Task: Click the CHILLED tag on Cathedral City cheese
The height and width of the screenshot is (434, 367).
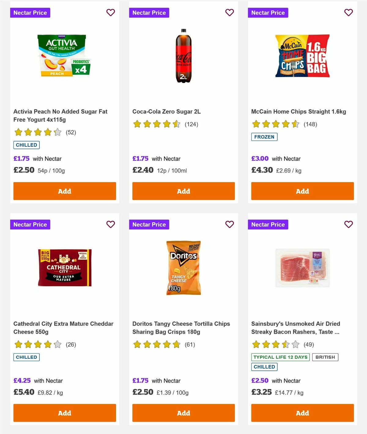Action: click(x=26, y=357)
